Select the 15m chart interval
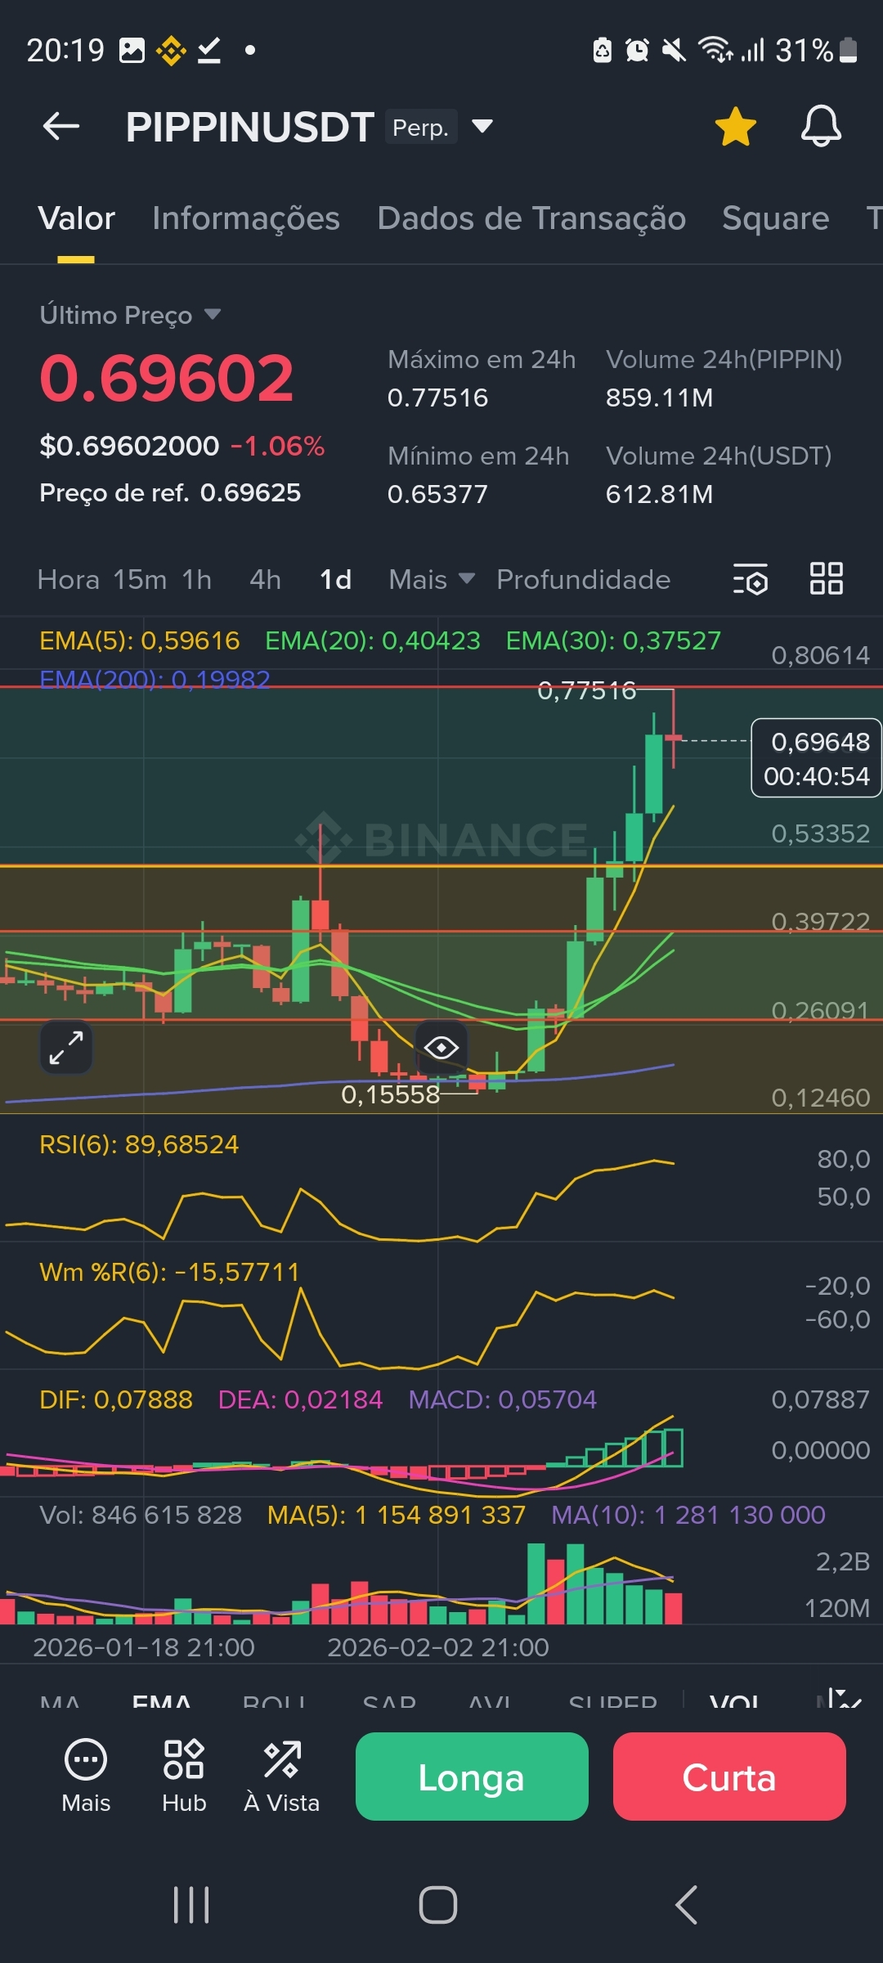This screenshot has height=1963, width=883. point(140,579)
